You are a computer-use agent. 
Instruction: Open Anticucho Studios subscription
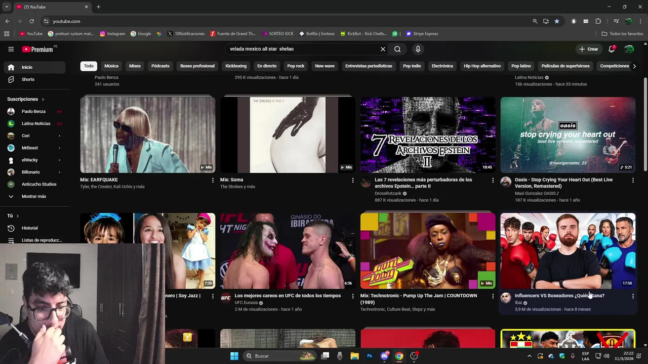tap(34, 184)
